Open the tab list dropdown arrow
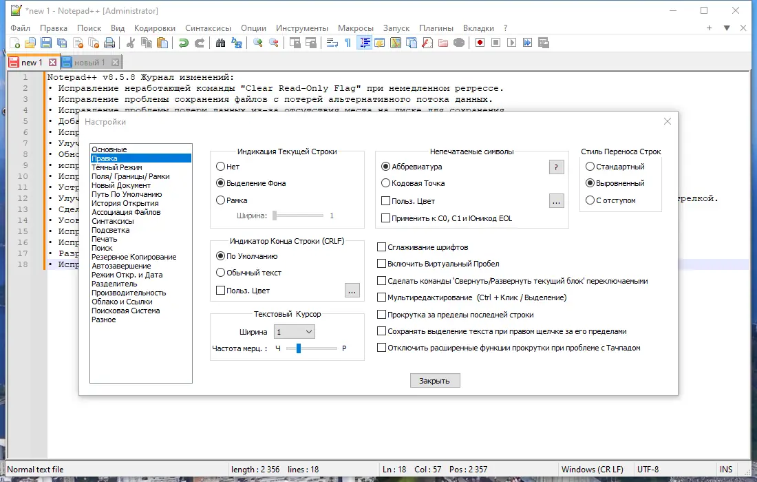Screen dimensions: 757x482 pyautogui.click(x=727, y=28)
